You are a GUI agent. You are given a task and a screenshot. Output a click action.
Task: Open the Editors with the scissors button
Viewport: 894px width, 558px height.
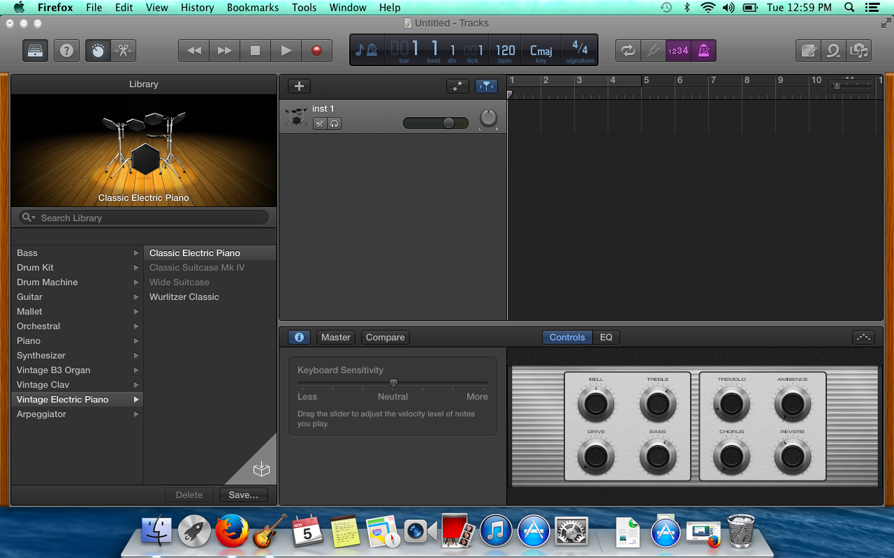(123, 51)
